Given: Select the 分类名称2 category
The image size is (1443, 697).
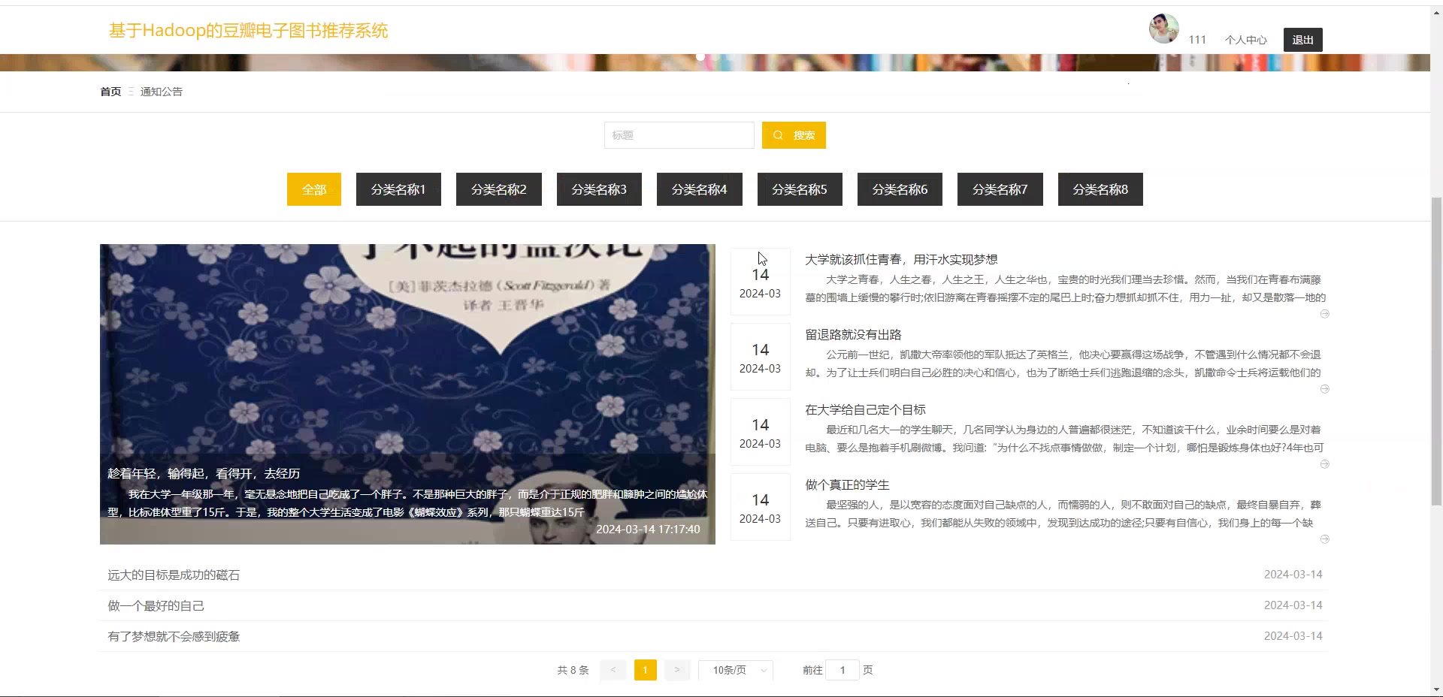Looking at the screenshot, I should pyautogui.click(x=499, y=189).
